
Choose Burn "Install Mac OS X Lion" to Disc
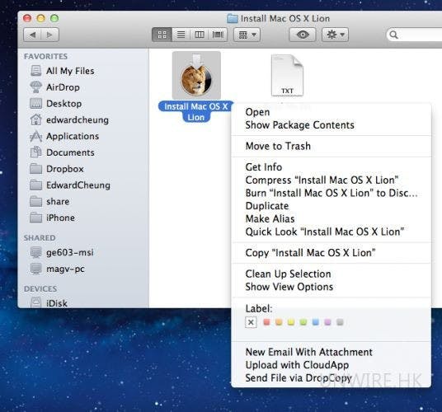tap(331, 193)
